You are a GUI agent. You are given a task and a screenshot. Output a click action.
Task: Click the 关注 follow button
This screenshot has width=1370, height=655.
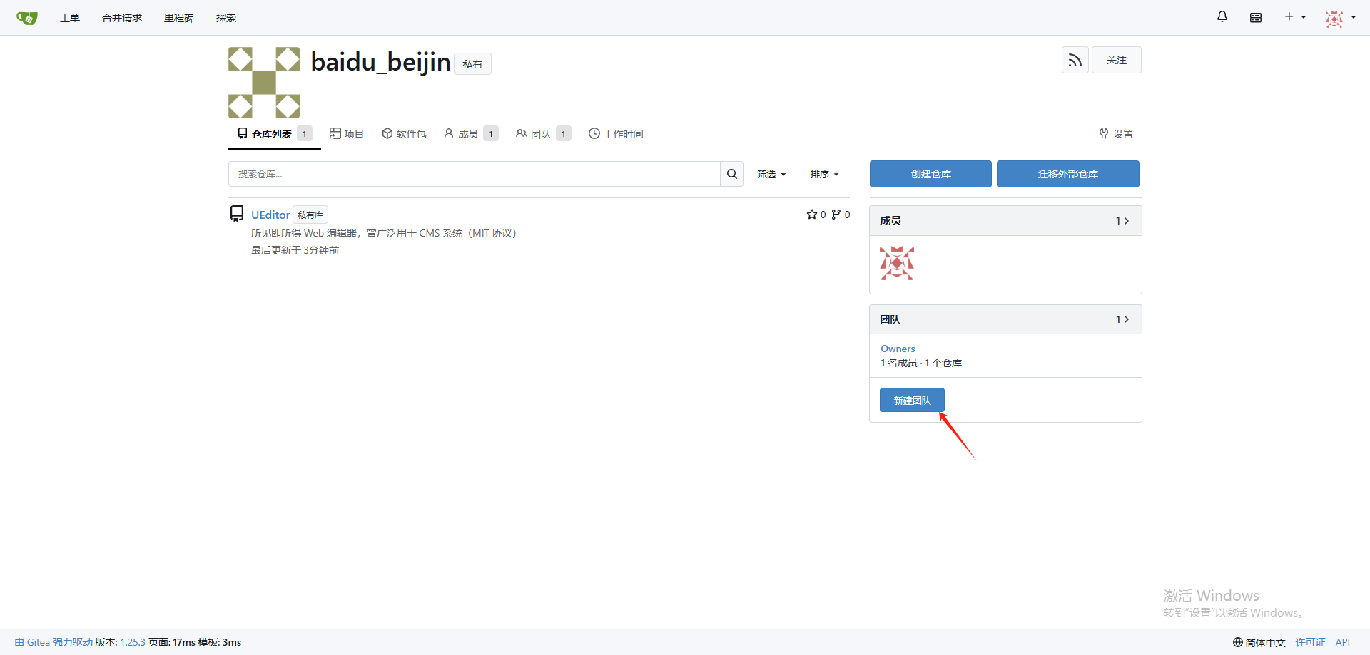click(1117, 61)
